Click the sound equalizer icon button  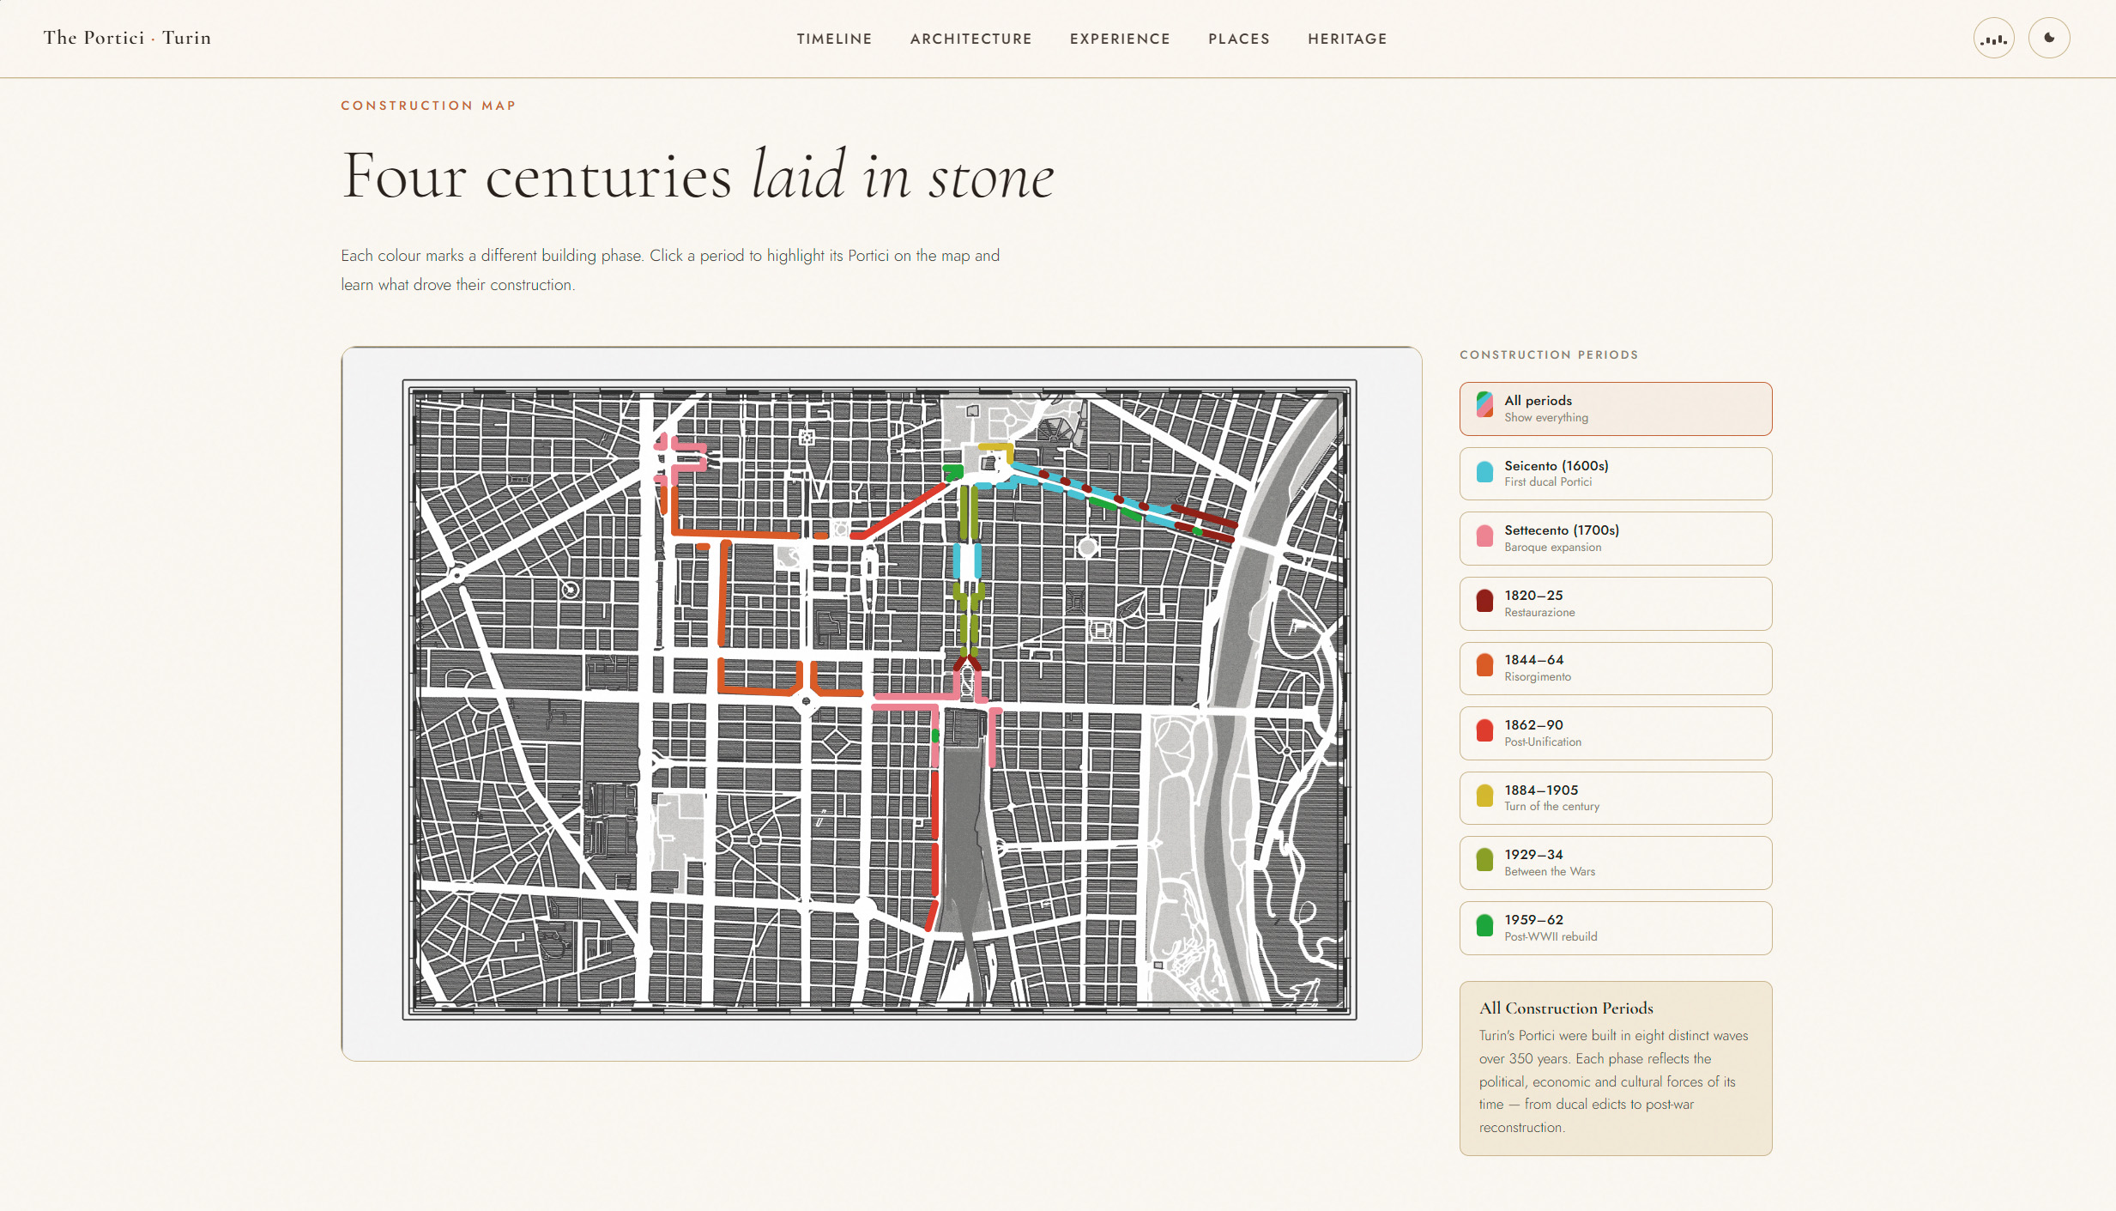(1993, 39)
